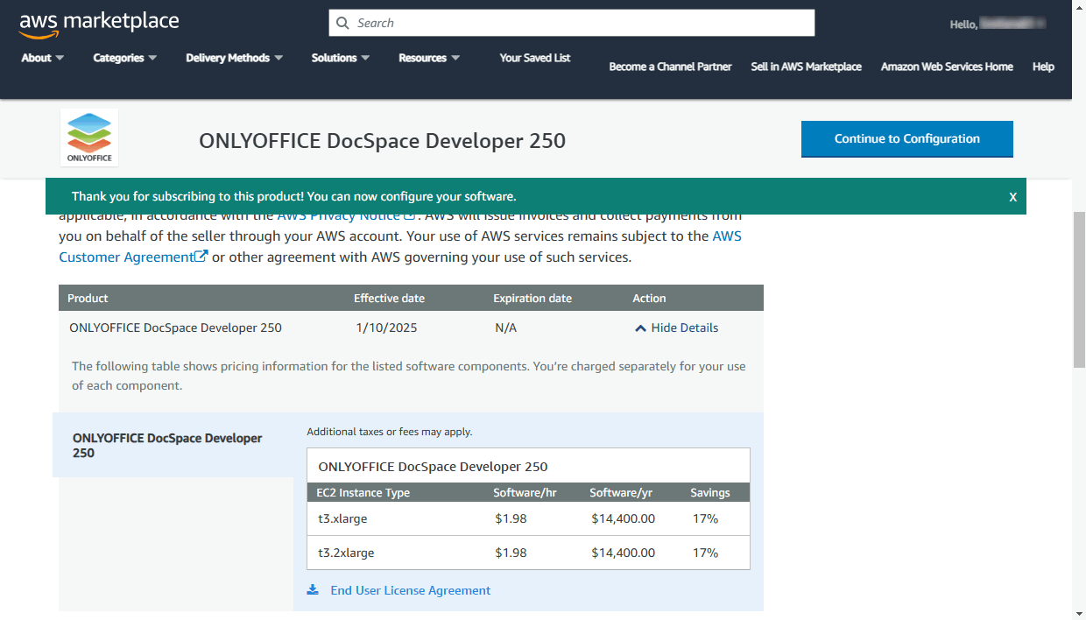Expand the Solutions menu
This screenshot has height=620, width=1086.
tap(340, 58)
